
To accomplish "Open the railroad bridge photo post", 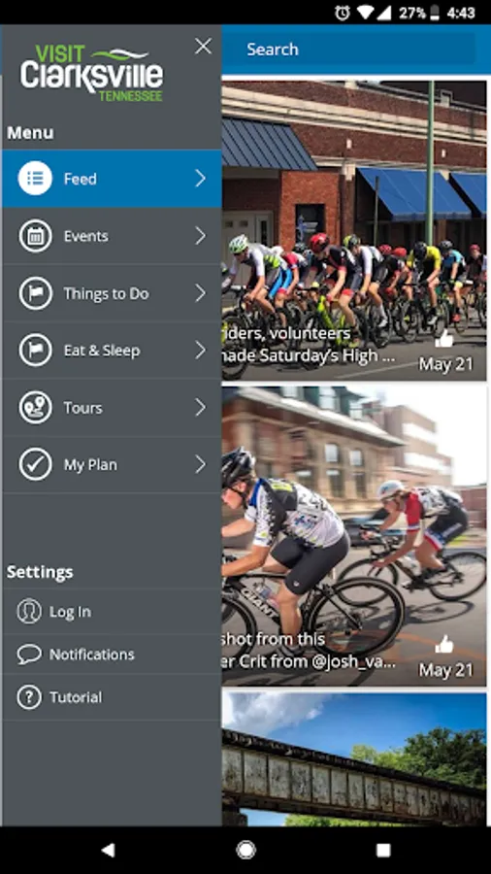I will pyautogui.click(x=354, y=759).
